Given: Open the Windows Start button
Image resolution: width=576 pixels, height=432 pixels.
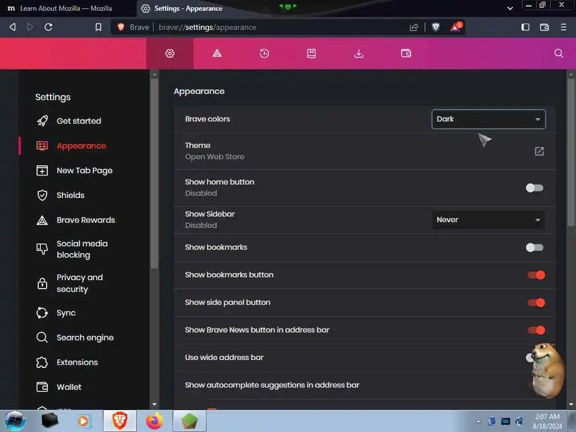Looking at the screenshot, I should (15, 421).
